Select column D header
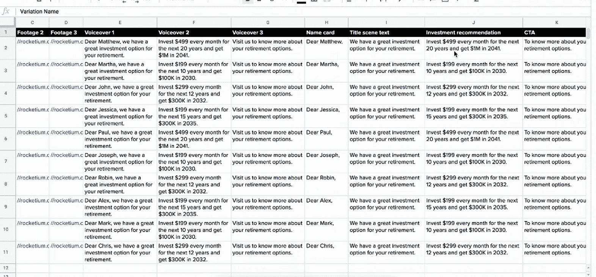The height and width of the screenshot is (277, 596). [x=66, y=22]
